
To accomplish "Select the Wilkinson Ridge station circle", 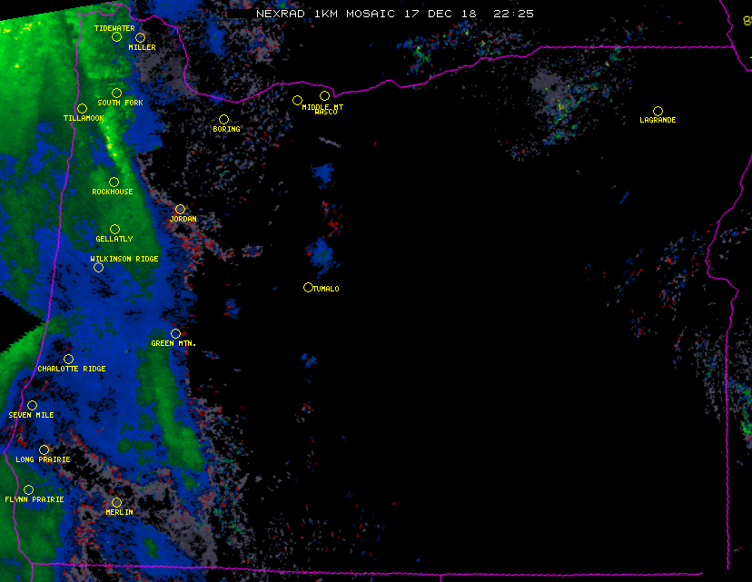I will 98,268.
